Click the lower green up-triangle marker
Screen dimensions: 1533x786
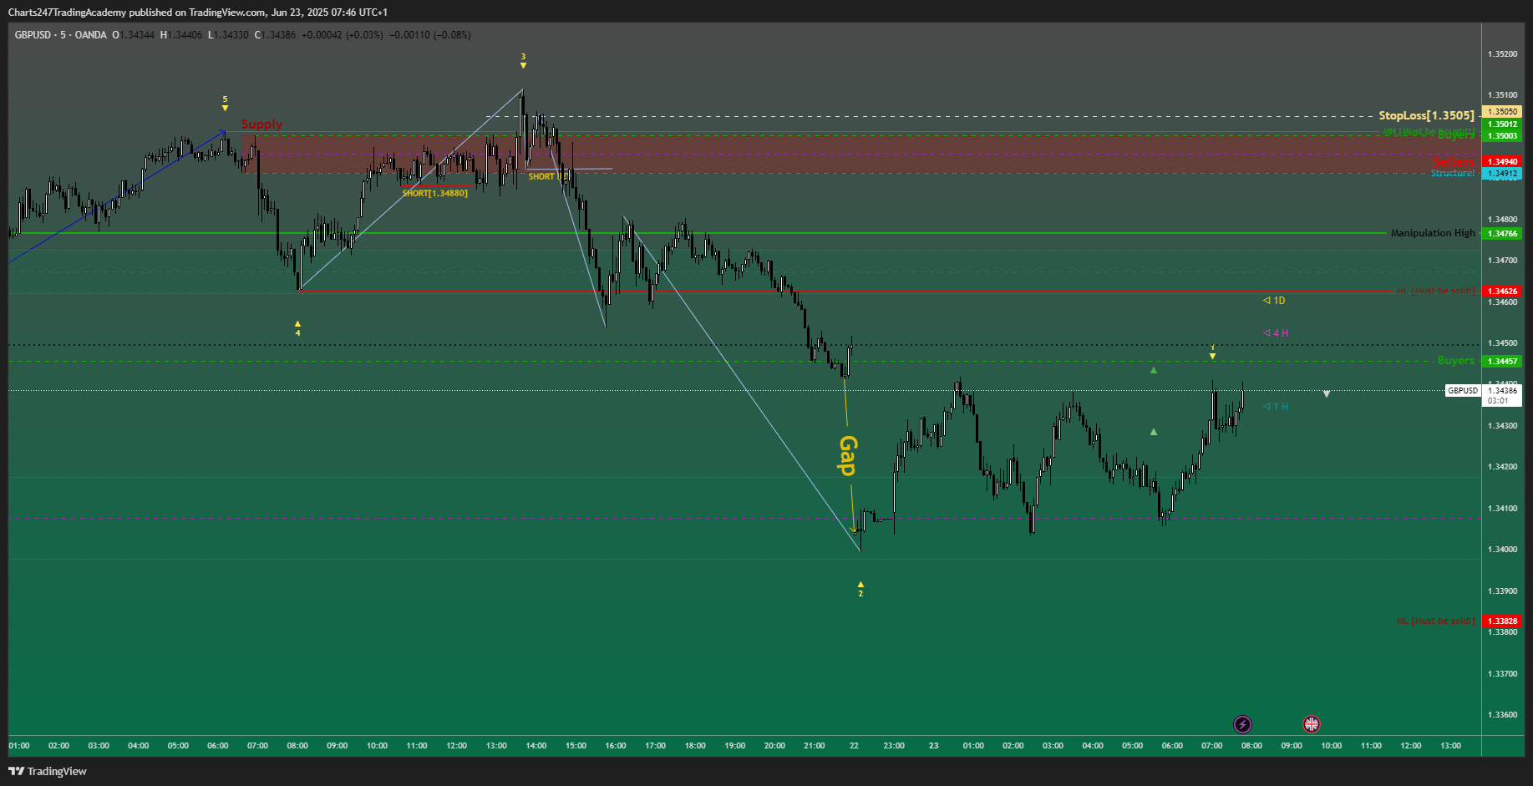coord(1154,432)
